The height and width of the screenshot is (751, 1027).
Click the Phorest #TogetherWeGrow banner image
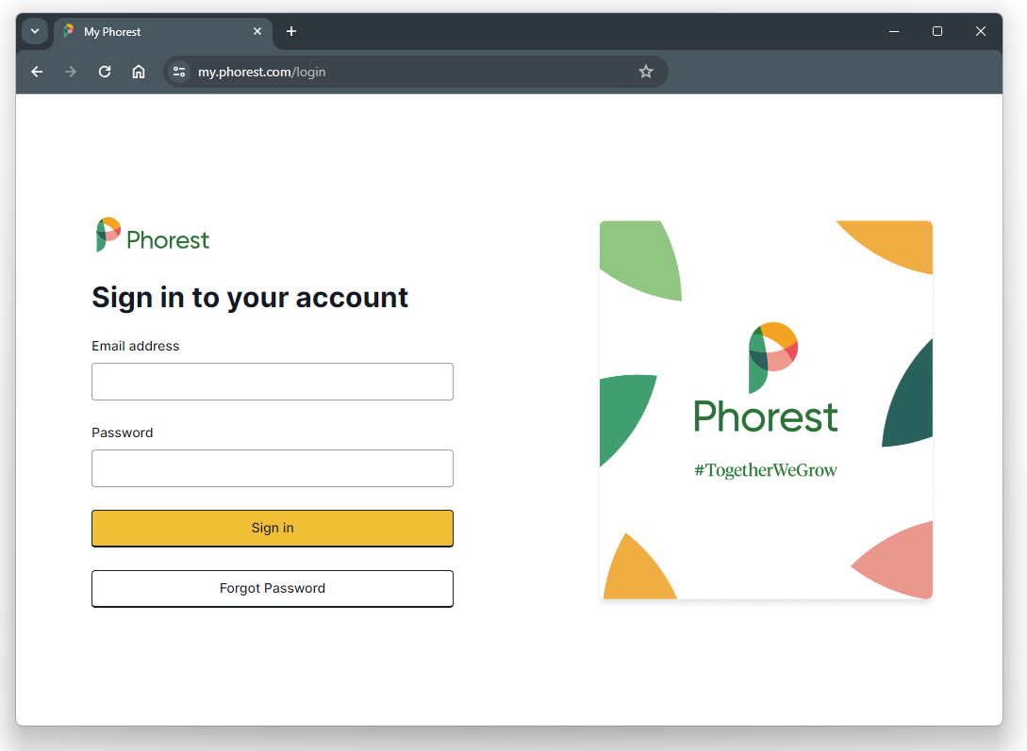[766, 410]
